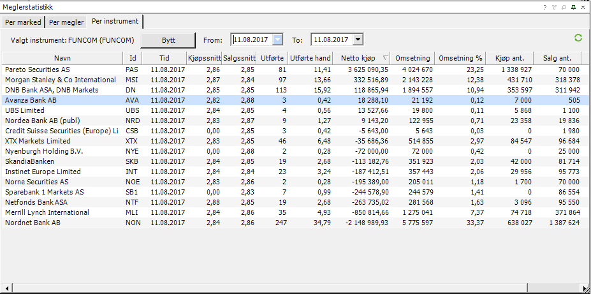
Task: Click the MLI broker id cell
Action: click(x=131, y=212)
